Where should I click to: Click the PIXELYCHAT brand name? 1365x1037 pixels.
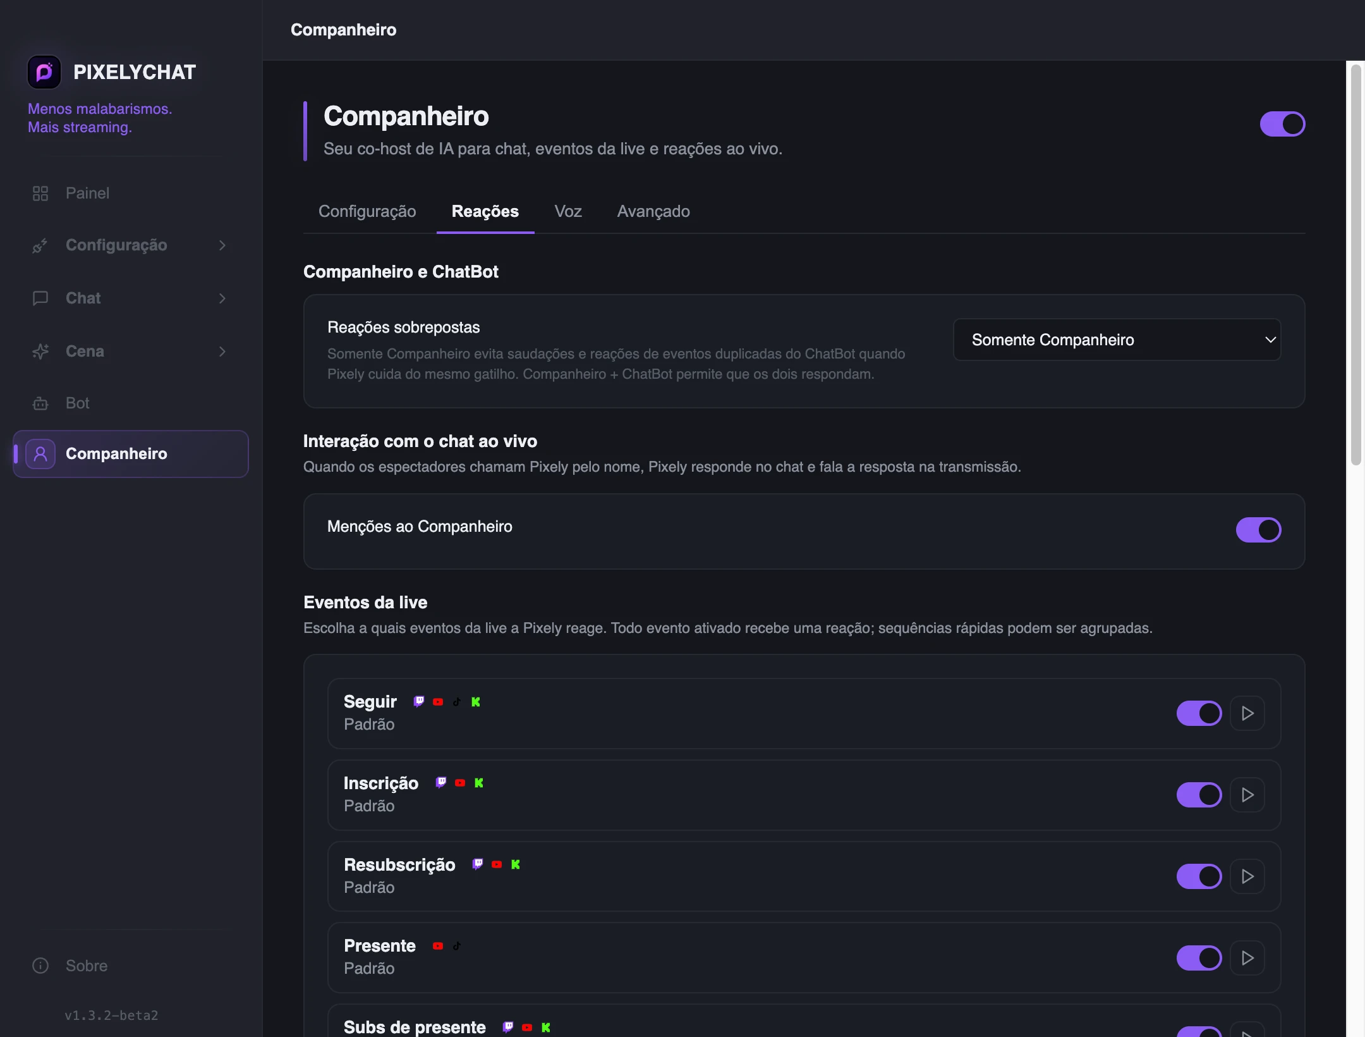tap(135, 72)
